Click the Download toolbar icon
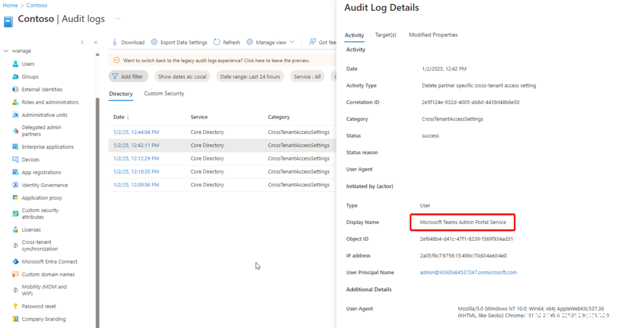620x328 pixels. [x=115, y=42]
